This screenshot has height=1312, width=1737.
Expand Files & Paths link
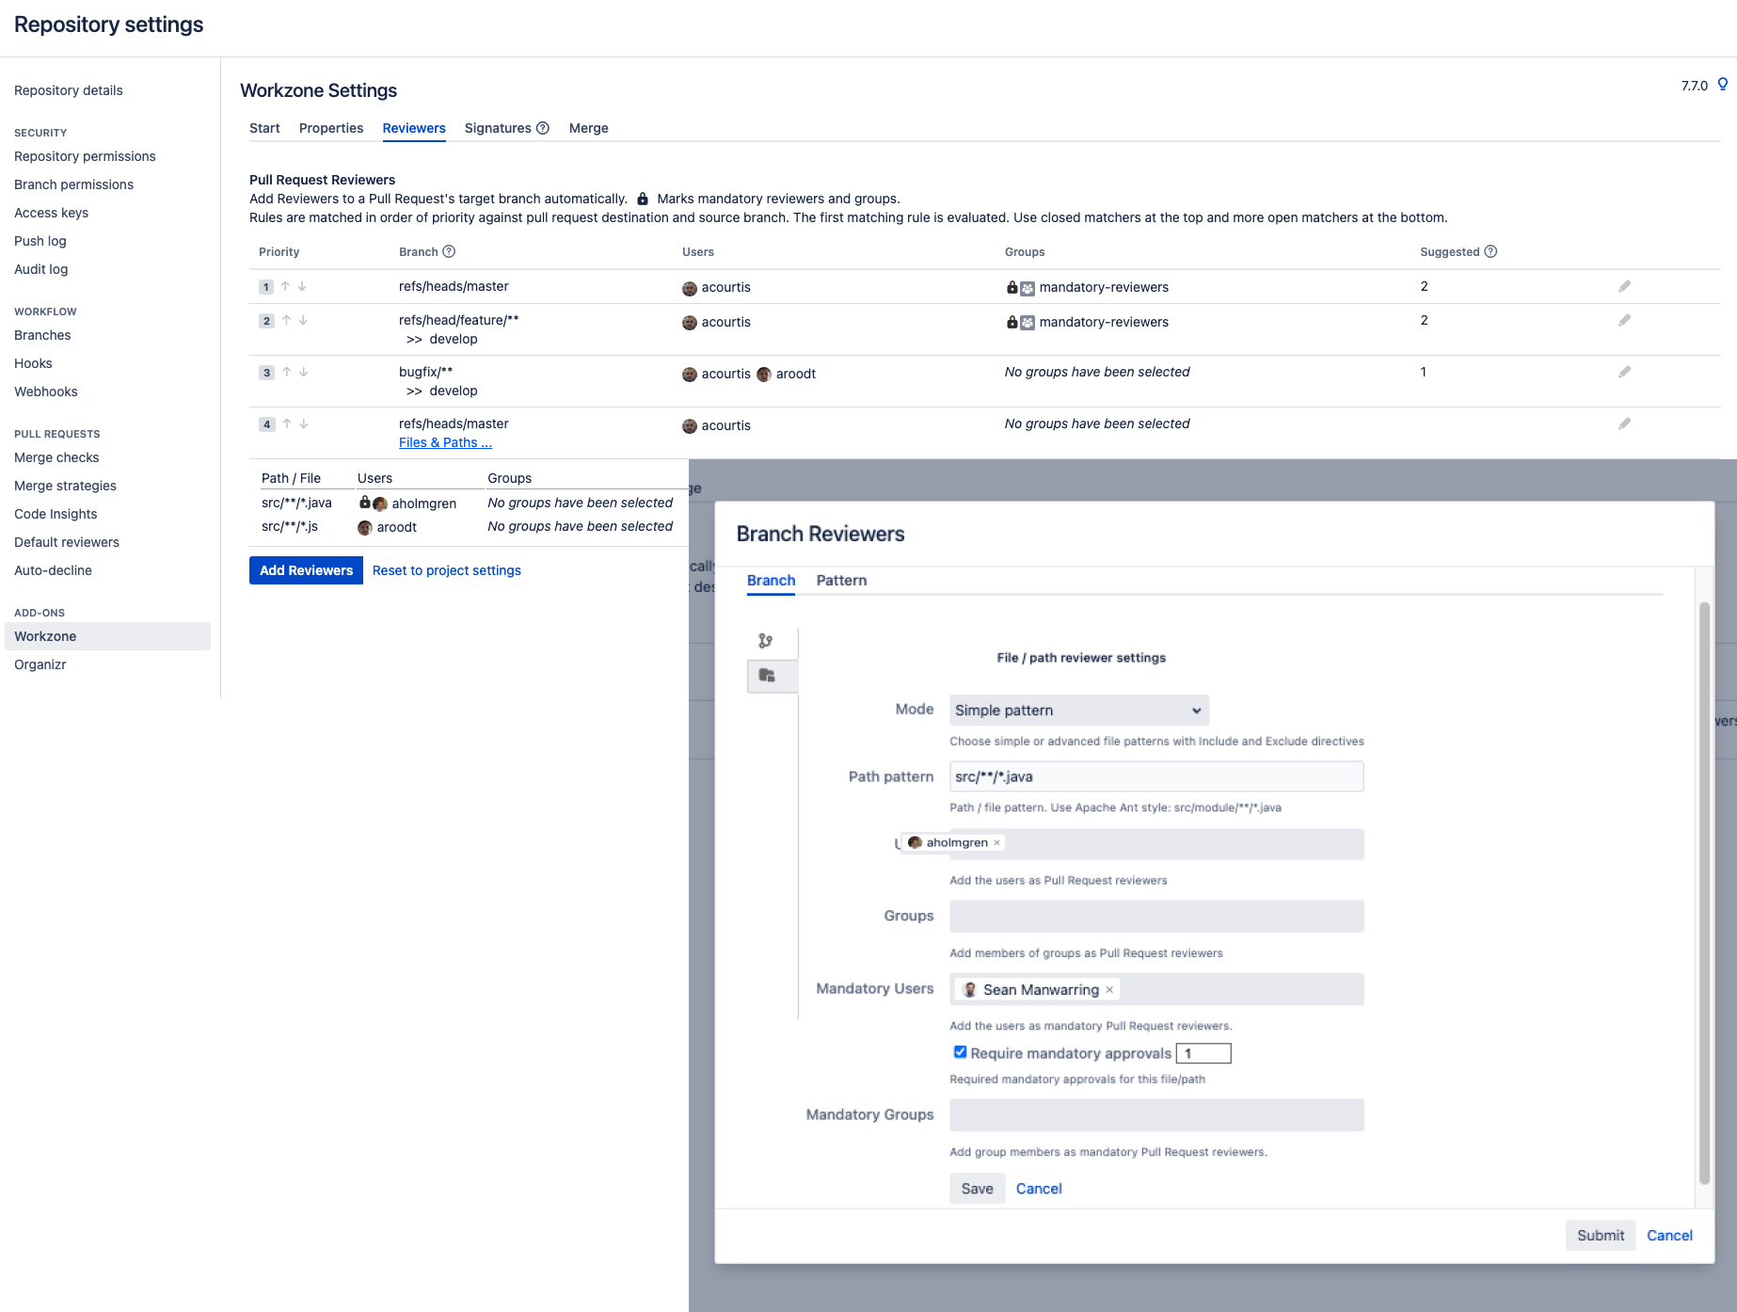[x=445, y=442]
